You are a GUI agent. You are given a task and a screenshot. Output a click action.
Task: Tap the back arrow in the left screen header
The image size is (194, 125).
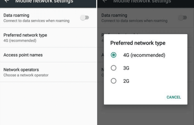pyautogui.click(x=6, y=1)
